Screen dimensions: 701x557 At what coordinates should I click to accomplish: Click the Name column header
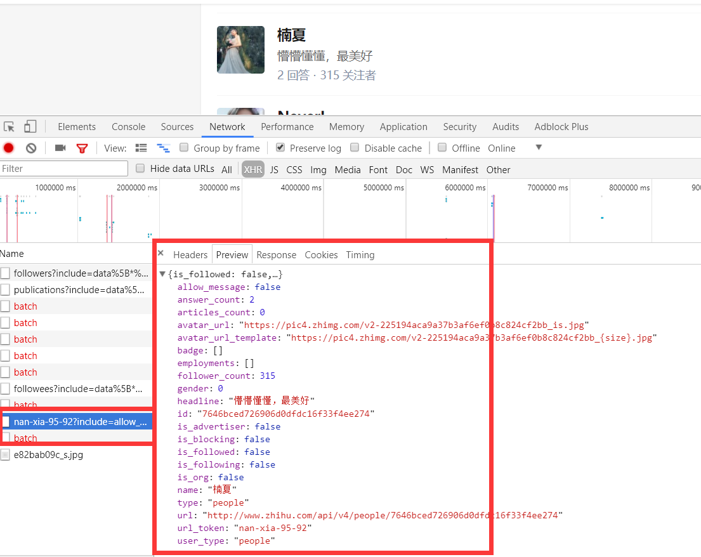(12, 254)
